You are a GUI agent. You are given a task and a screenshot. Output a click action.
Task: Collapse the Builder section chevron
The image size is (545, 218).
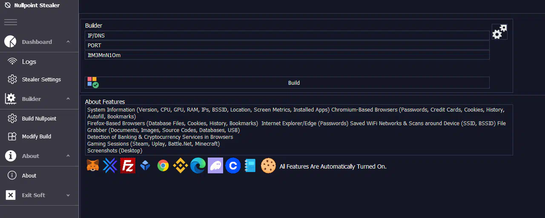pyautogui.click(x=68, y=99)
